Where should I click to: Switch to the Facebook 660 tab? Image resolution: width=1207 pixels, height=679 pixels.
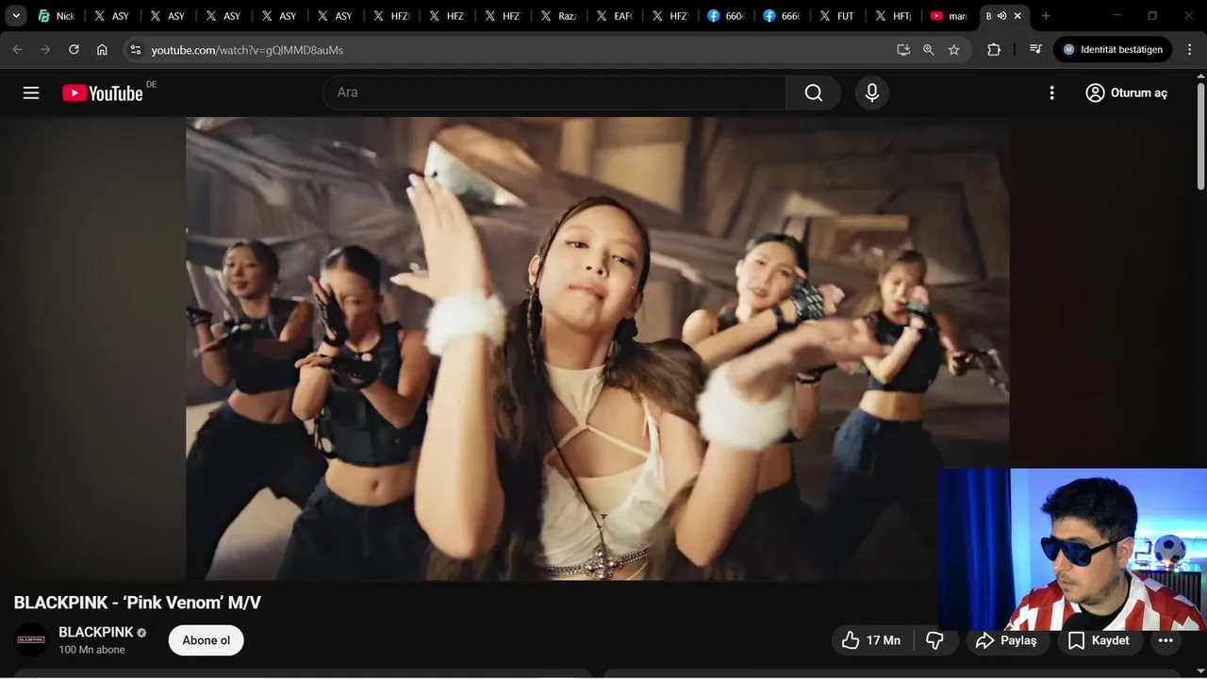click(x=725, y=16)
